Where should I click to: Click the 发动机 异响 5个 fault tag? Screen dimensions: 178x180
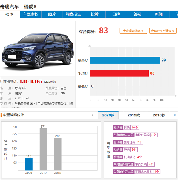click(125, 150)
